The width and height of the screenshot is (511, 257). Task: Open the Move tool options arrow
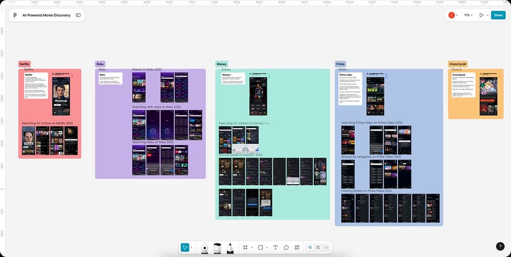(x=191, y=248)
